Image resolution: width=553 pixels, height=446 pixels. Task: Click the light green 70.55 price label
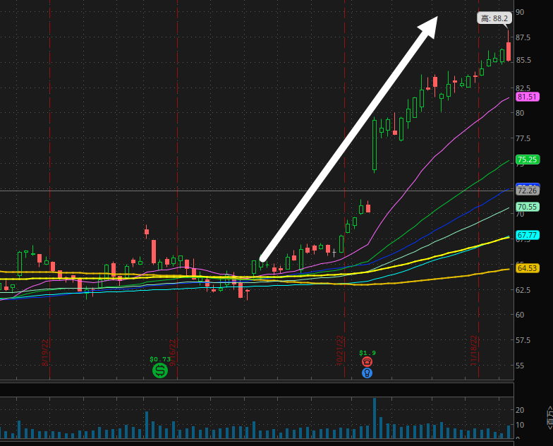[528, 207]
